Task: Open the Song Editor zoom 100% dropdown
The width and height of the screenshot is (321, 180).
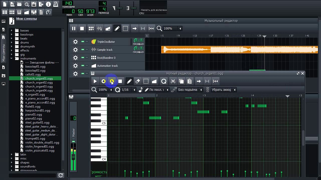Action: click(x=173, y=28)
